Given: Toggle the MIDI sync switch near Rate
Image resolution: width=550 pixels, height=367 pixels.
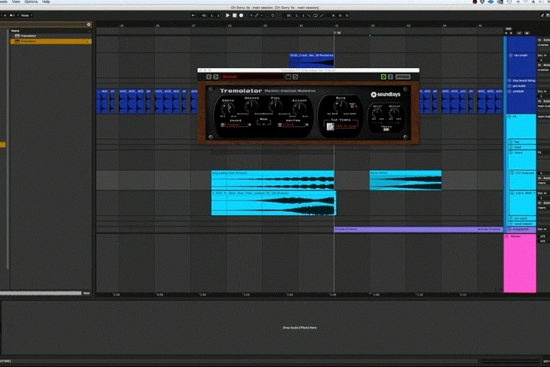Looking at the screenshot, I should click(354, 106).
